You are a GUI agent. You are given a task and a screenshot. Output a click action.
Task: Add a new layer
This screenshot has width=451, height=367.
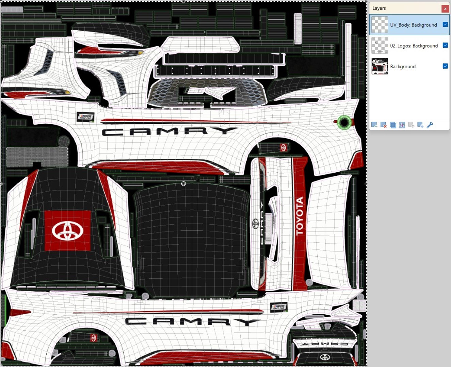(x=374, y=125)
